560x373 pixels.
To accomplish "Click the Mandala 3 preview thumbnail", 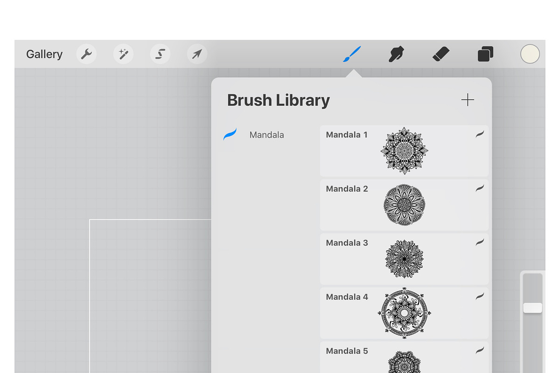I will click(404, 259).
